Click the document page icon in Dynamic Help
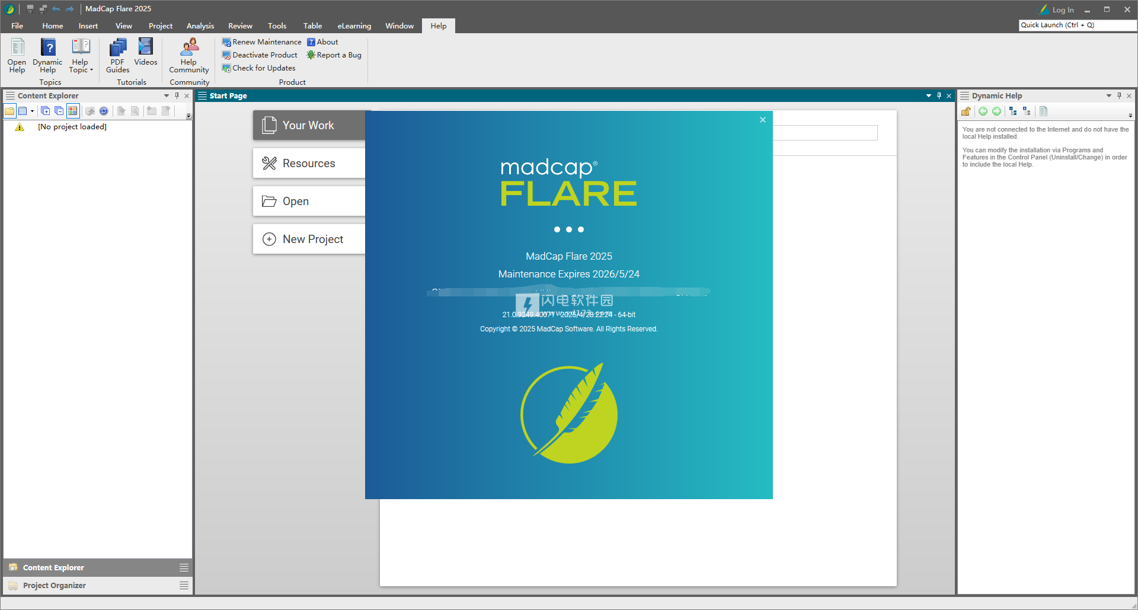This screenshot has width=1138, height=610. coord(1044,111)
